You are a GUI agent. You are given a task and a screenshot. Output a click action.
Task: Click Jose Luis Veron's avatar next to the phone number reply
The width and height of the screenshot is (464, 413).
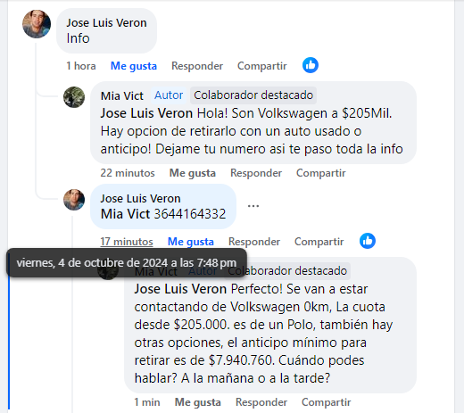pyautogui.click(x=74, y=200)
